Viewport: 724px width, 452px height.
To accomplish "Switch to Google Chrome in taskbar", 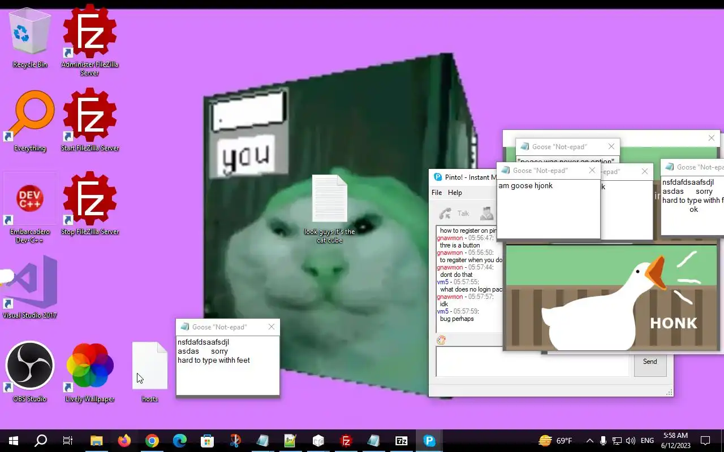I will pyautogui.click(x=152, y=441).
